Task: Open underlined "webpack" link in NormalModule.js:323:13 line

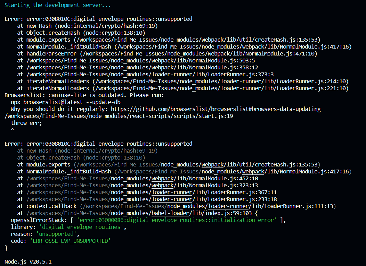Action: (x=162, y=186)
